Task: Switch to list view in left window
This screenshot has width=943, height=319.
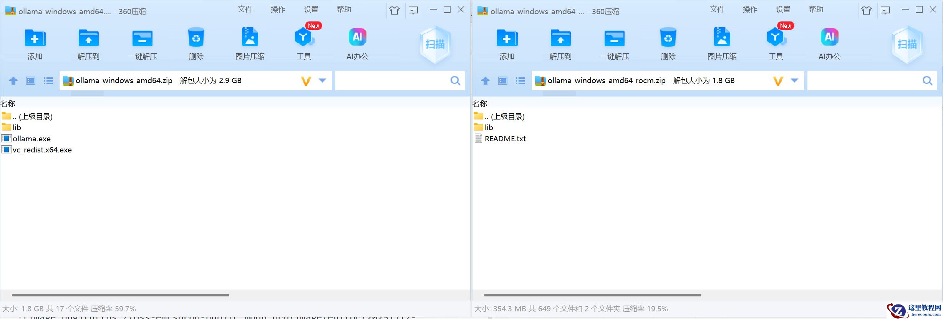Action: pyautogui.click(x=48, y=81)
